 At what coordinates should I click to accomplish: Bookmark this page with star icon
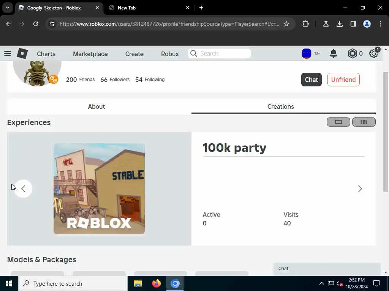point(286,24)
